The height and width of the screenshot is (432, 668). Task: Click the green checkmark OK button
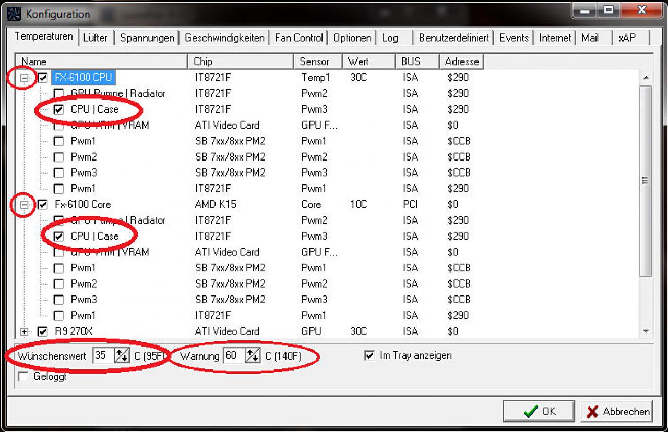click(539, 411)
